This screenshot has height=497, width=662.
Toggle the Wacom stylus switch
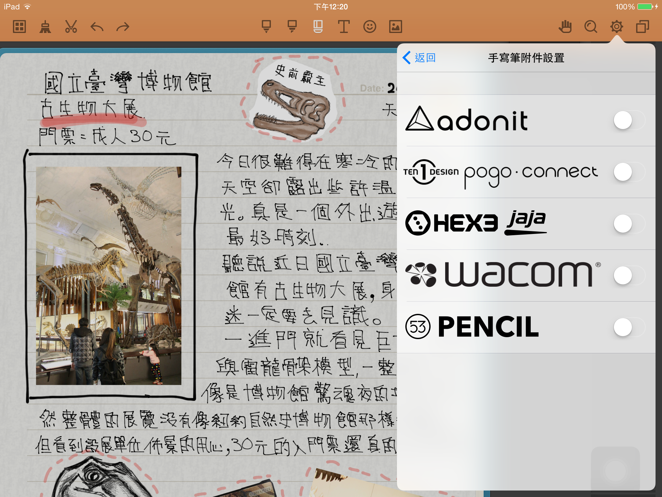629,275
